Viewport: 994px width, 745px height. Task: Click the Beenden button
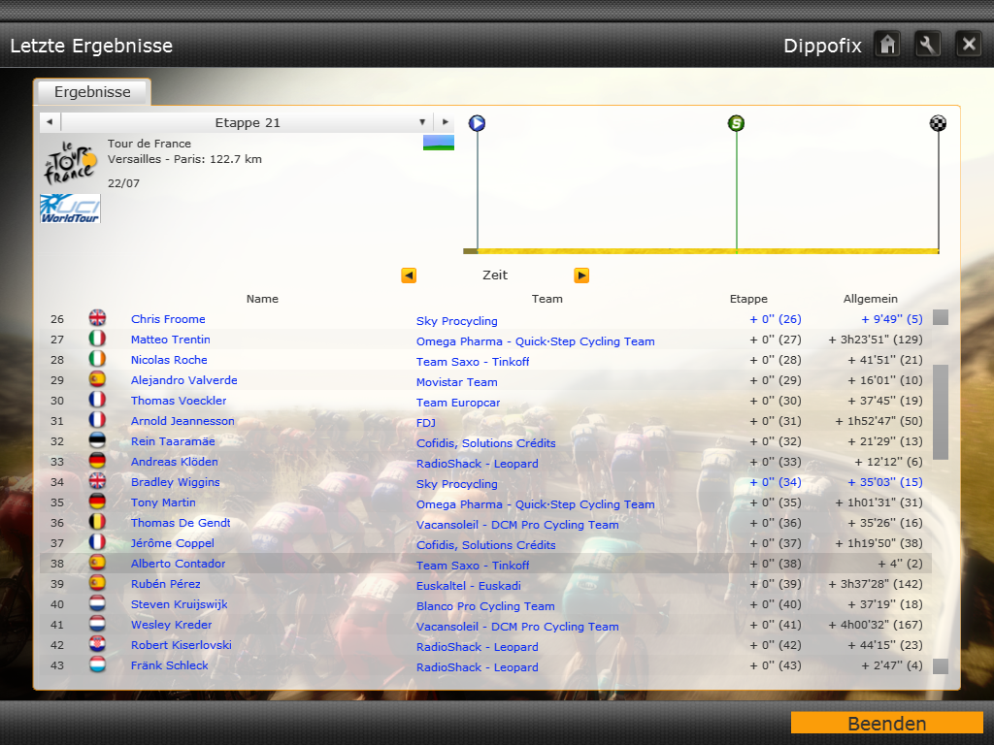tap(886, 724)
